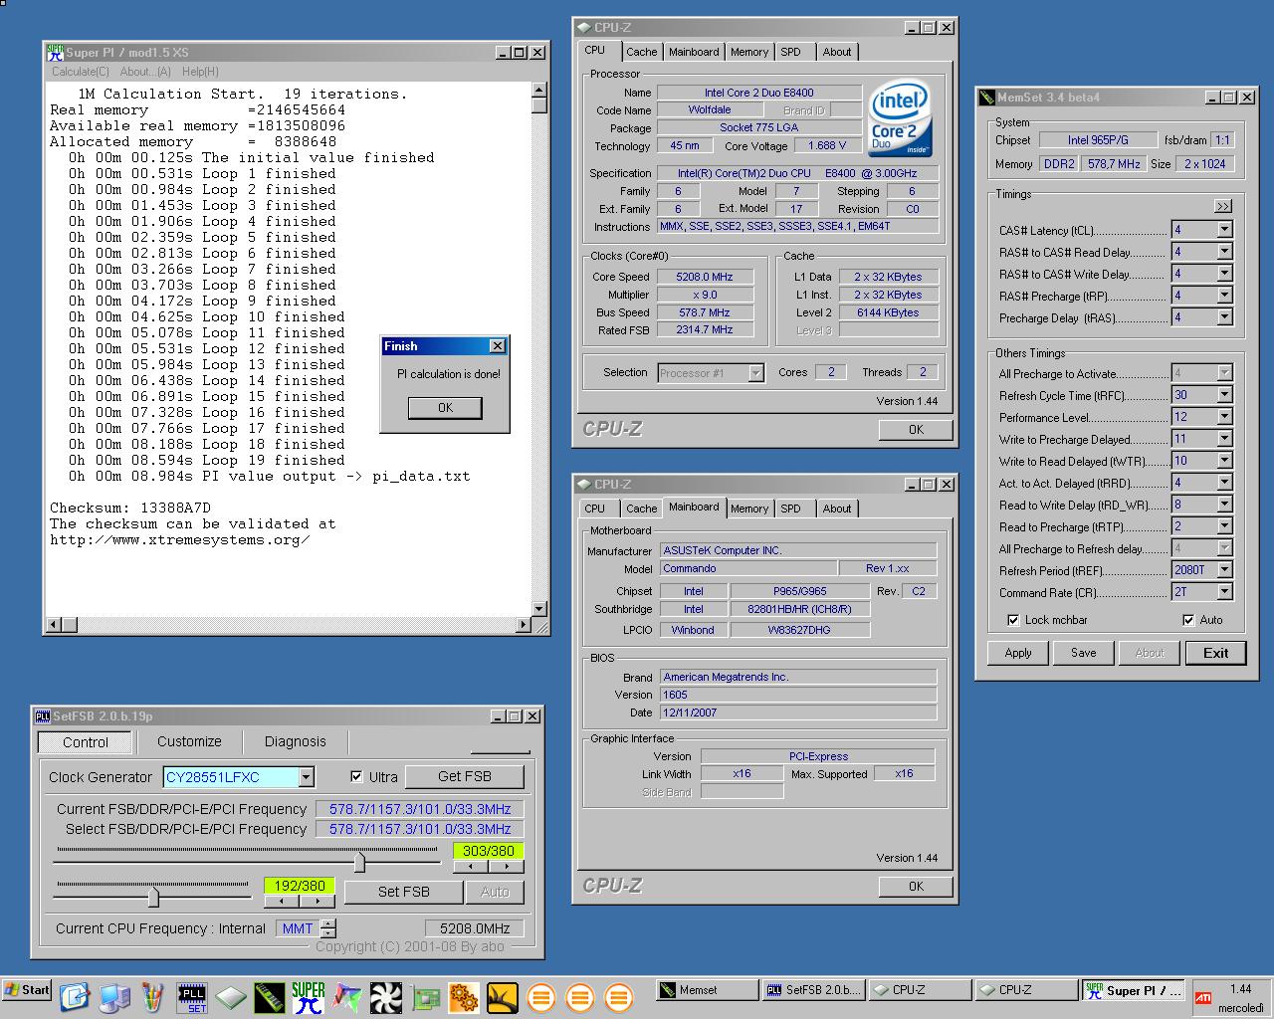This screenshot has height=1019, width=1274.
Task: Open the Calculate(C) menu in Super PI
Action: [x=81, y=72]
